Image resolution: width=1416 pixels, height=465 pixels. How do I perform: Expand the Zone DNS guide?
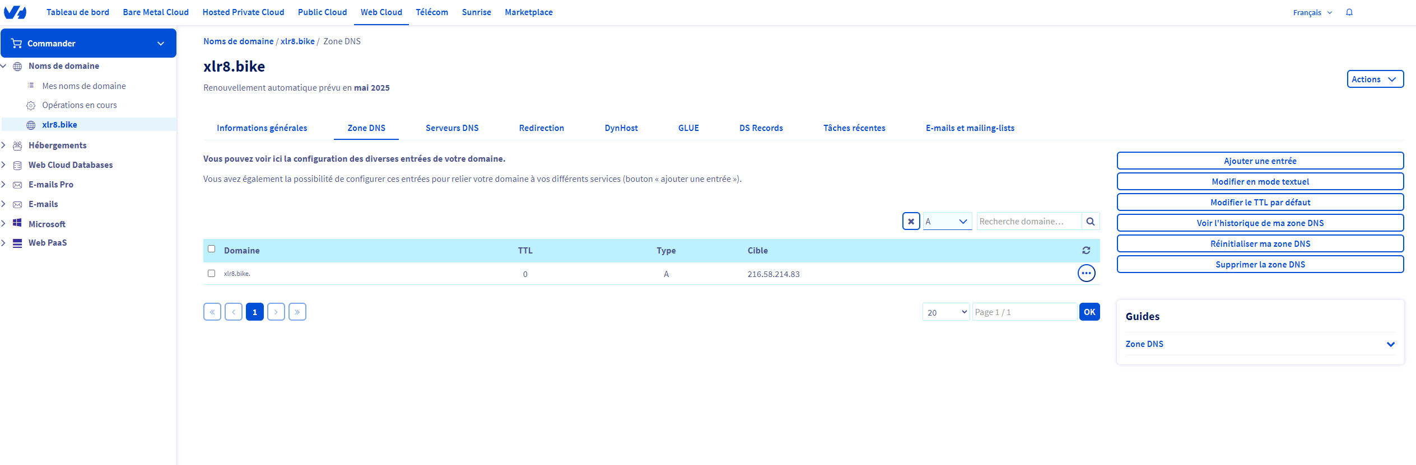point(1390,344)
